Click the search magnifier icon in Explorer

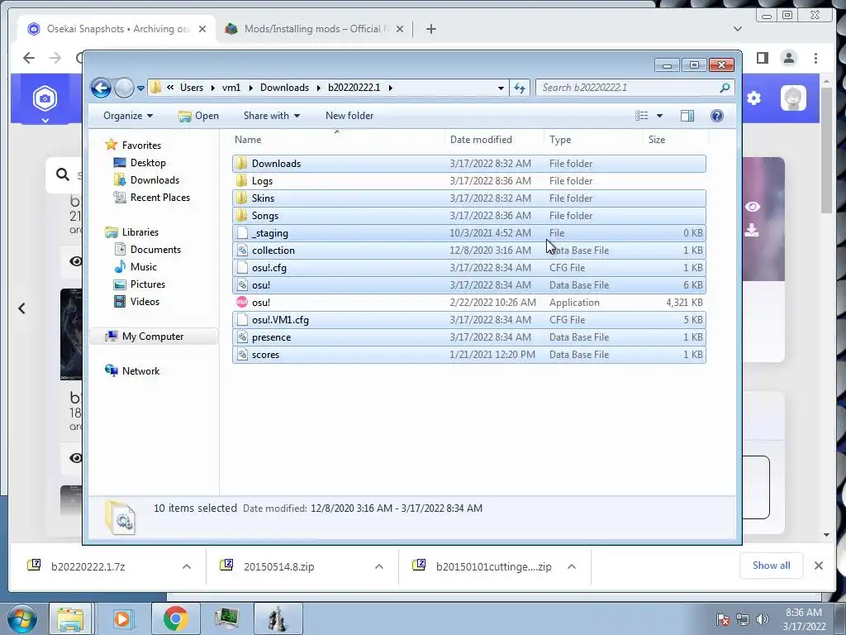[725, 88]
